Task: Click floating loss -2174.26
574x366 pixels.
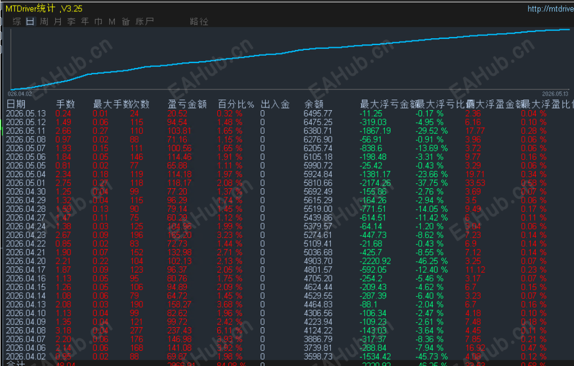Action: [375, 183]
